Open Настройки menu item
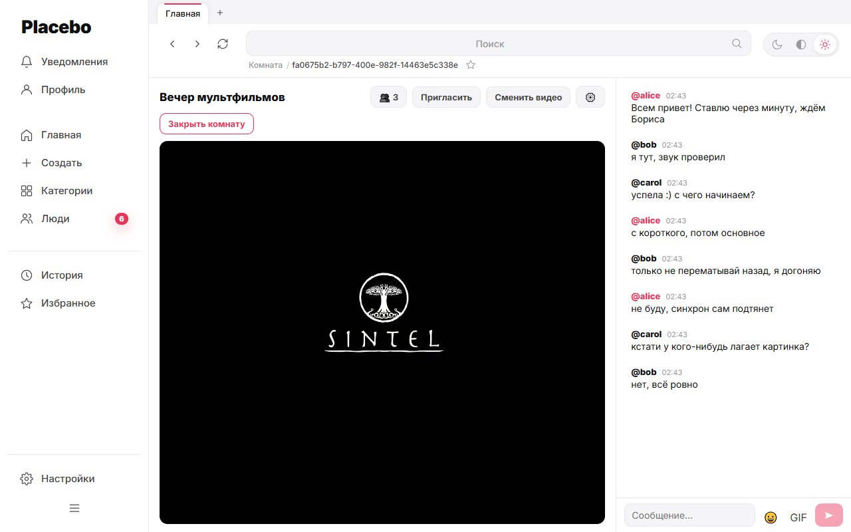The height and width of the screenshot is (532, 851). click(x=74, y=479)
